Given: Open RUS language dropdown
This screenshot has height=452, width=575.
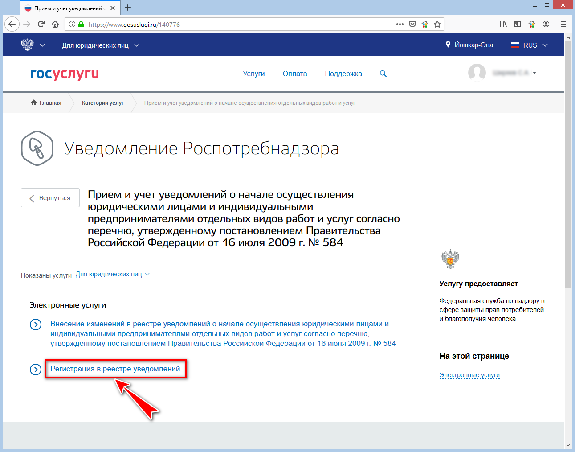Looking at the screenshot, I should [x=529, y=45].
